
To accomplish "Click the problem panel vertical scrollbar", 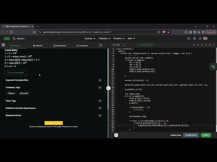I will coord(108,79).
